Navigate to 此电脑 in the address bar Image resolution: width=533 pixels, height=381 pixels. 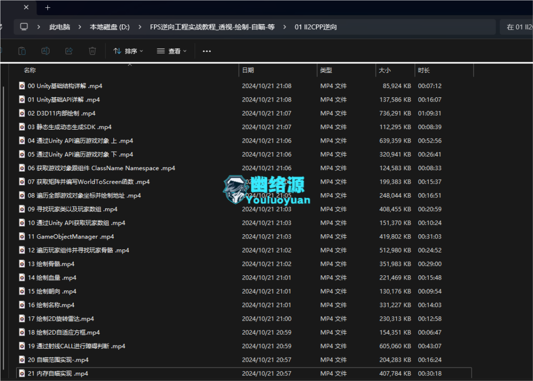pos(59,27)
